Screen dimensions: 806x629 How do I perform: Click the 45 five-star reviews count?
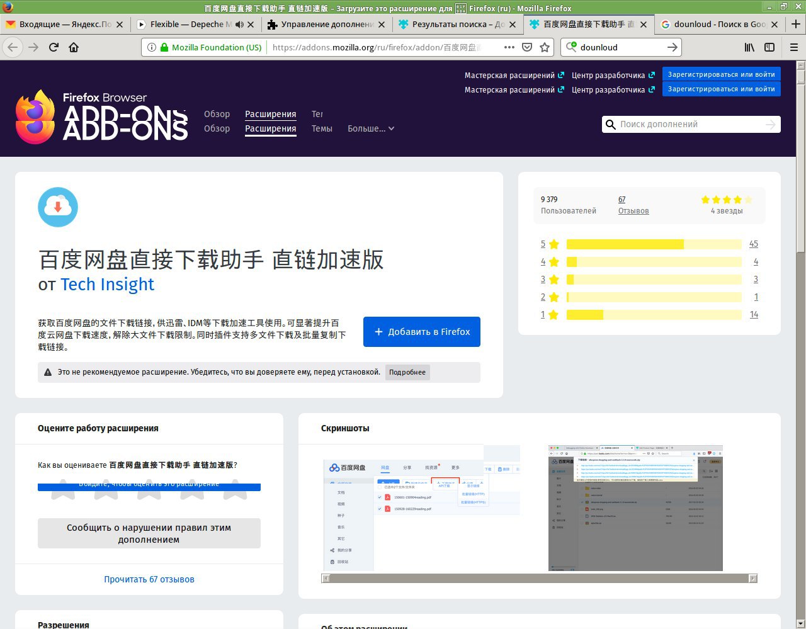coord(754,244)
